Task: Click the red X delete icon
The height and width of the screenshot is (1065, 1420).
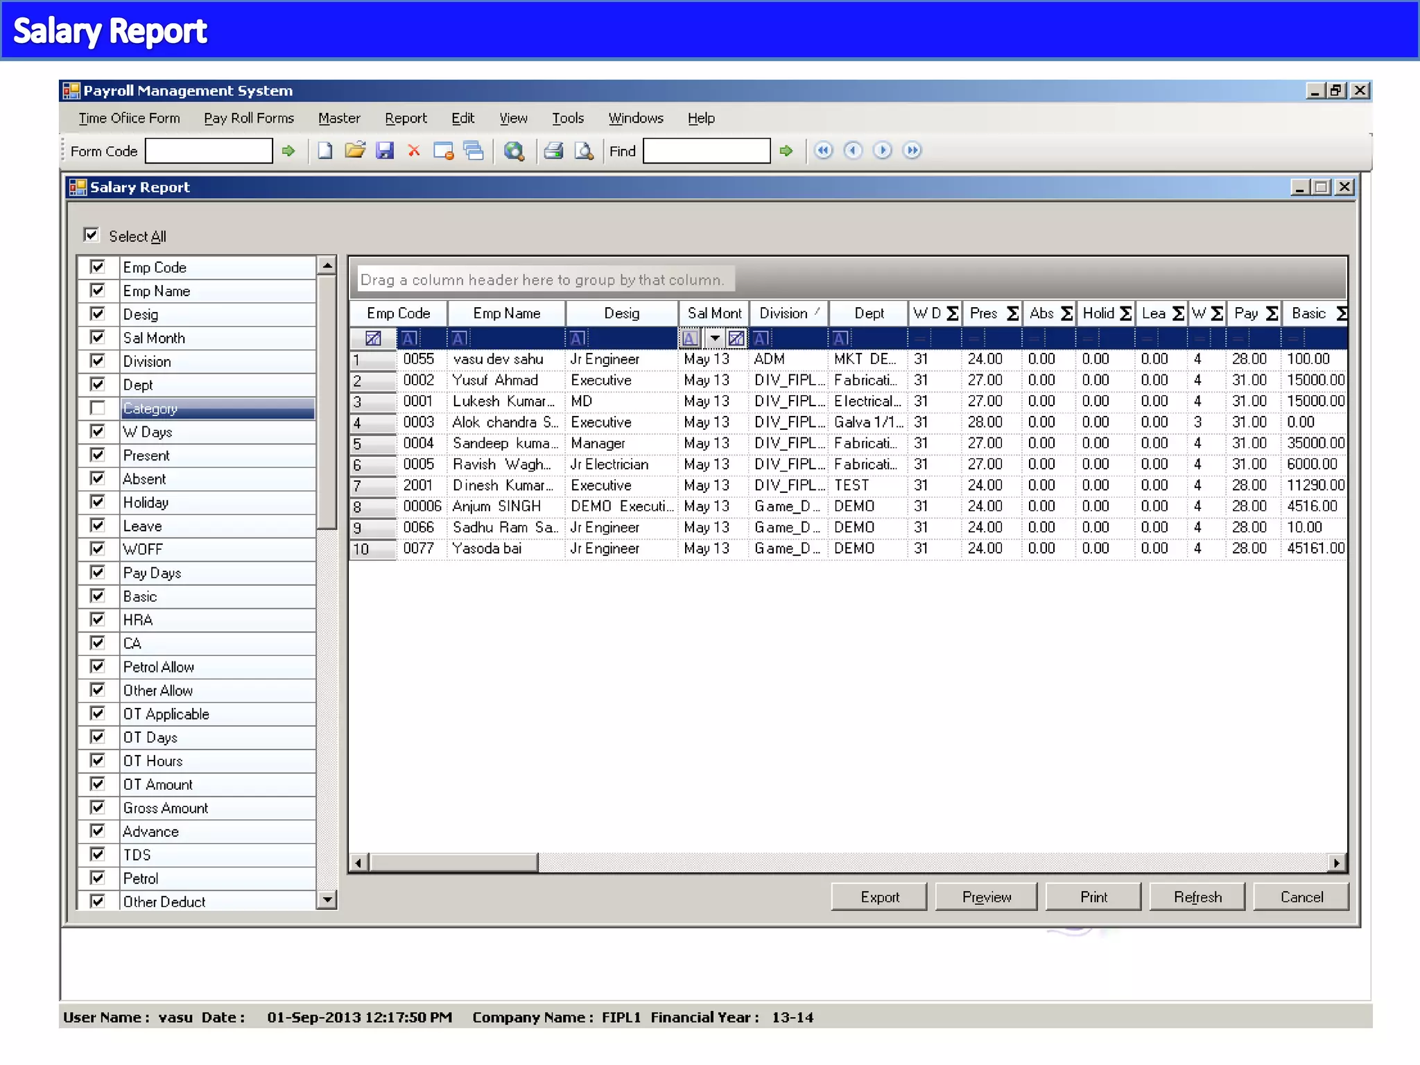Action: (x=414, y=150)
